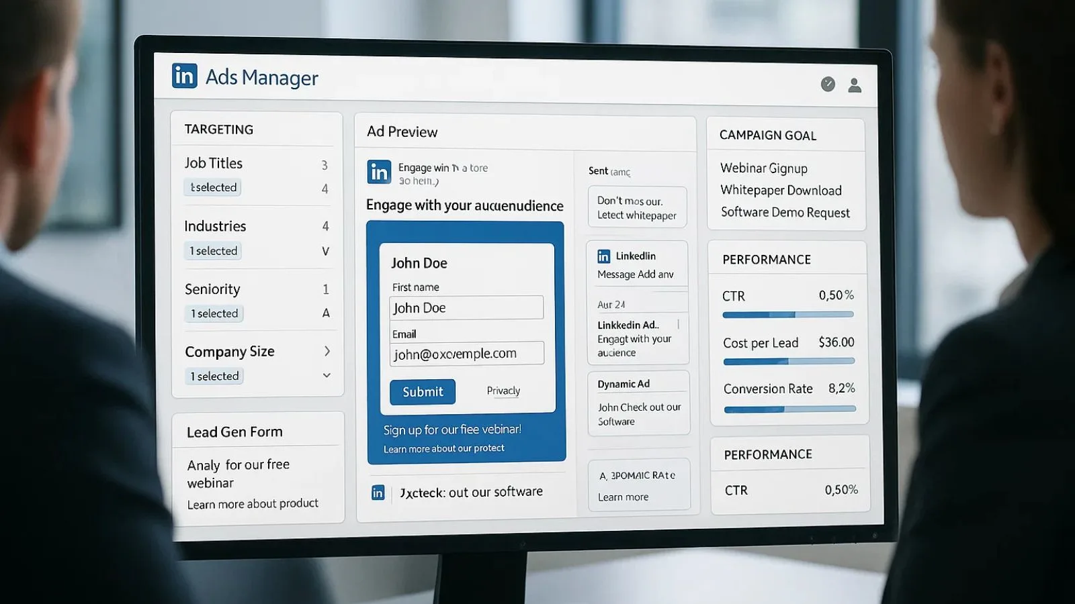This screenshot has width=1075, height=604.
Task: Click the CTR progress bar in the first Performance panel
Action: 788,314
